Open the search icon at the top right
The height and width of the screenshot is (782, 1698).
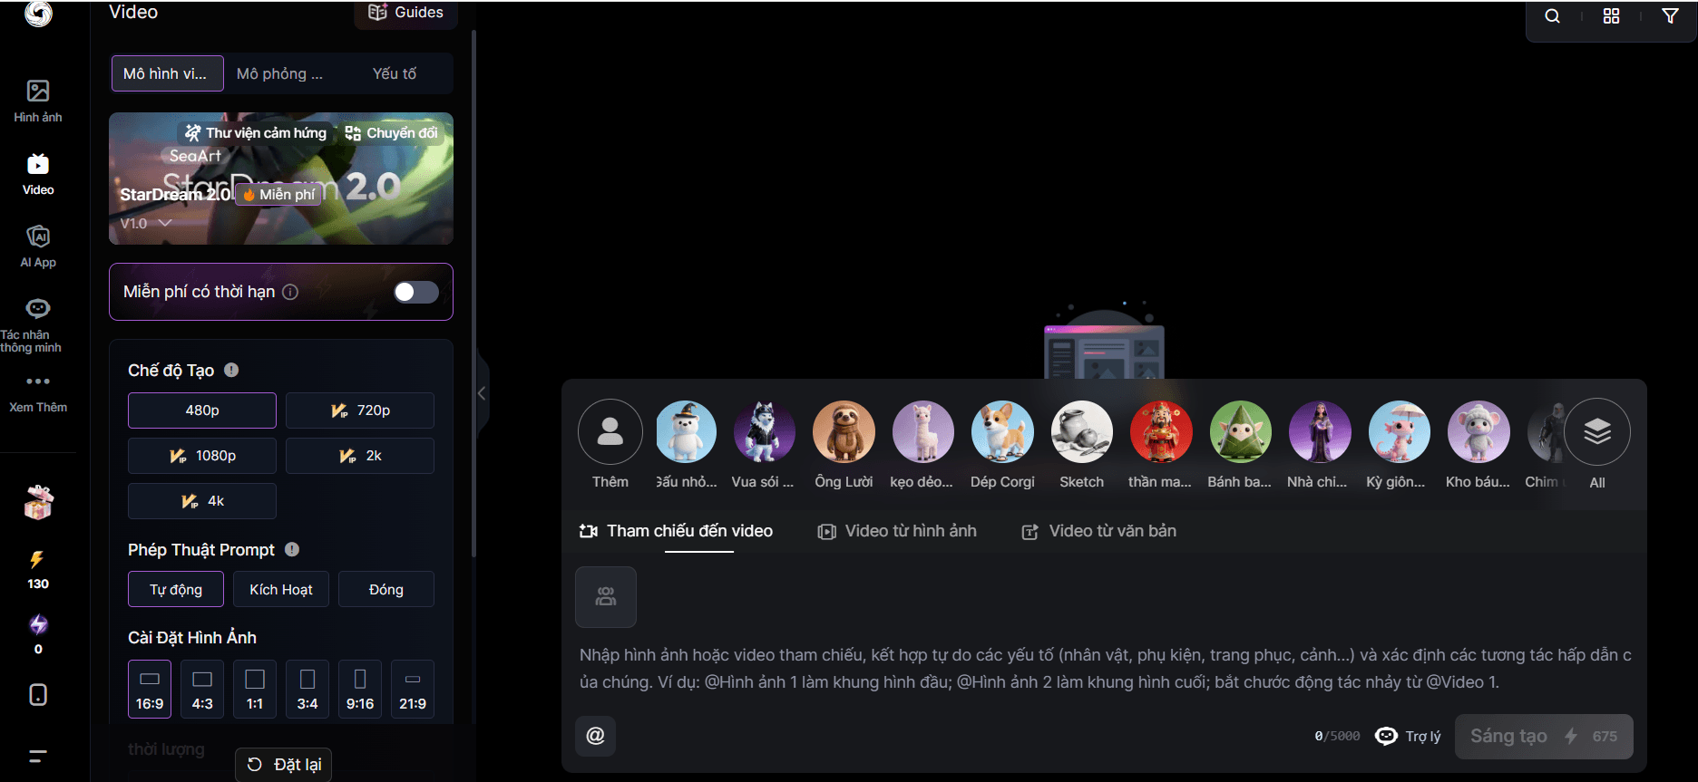click(1553, 15)
